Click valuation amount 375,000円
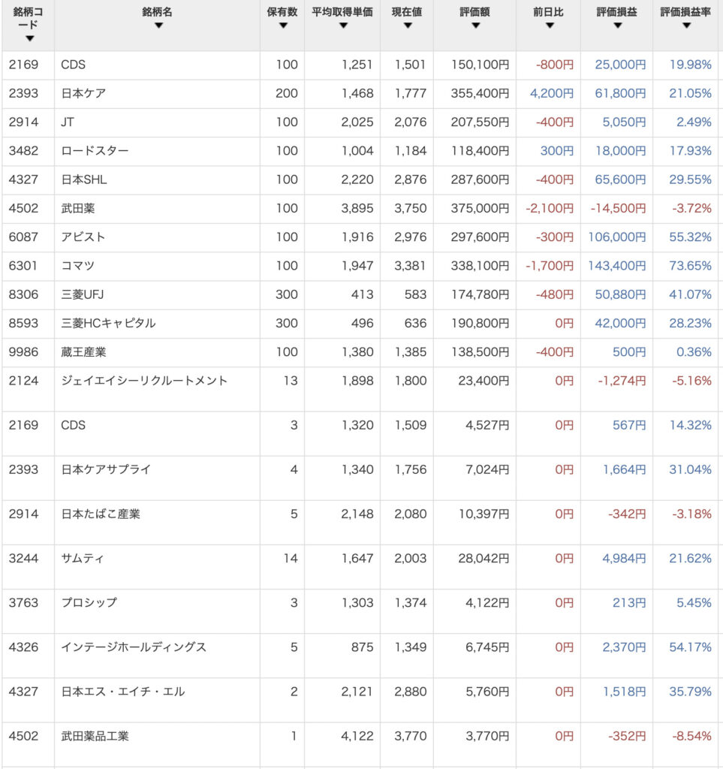Screen dimensions: 723x769 [480, 209]
